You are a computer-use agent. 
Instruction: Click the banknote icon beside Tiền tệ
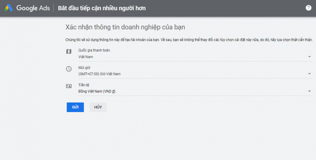point(69,86)
